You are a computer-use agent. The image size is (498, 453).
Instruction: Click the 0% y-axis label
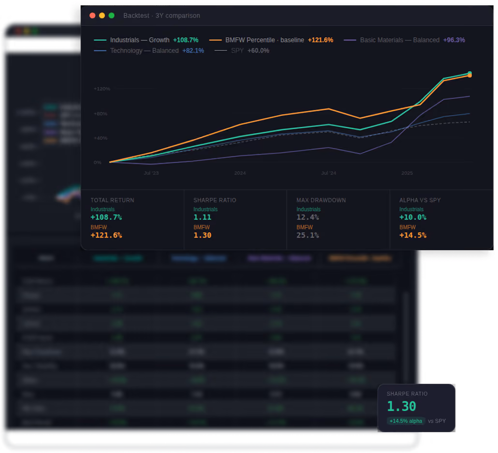(98, 163)
